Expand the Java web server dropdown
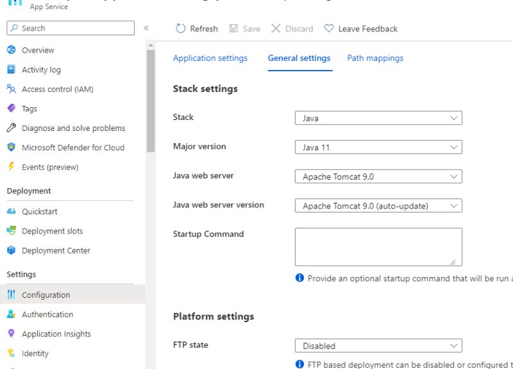This screenshot has width=513, height=369. pos(378,176)
